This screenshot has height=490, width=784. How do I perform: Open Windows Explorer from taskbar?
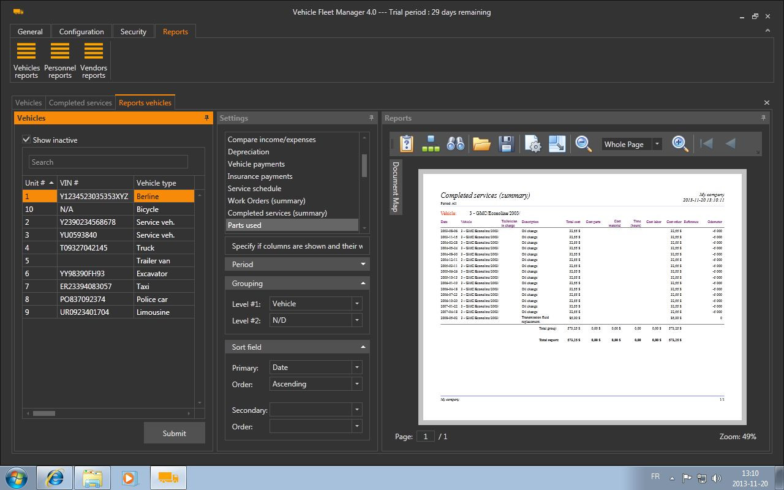[x=92, y=478]
